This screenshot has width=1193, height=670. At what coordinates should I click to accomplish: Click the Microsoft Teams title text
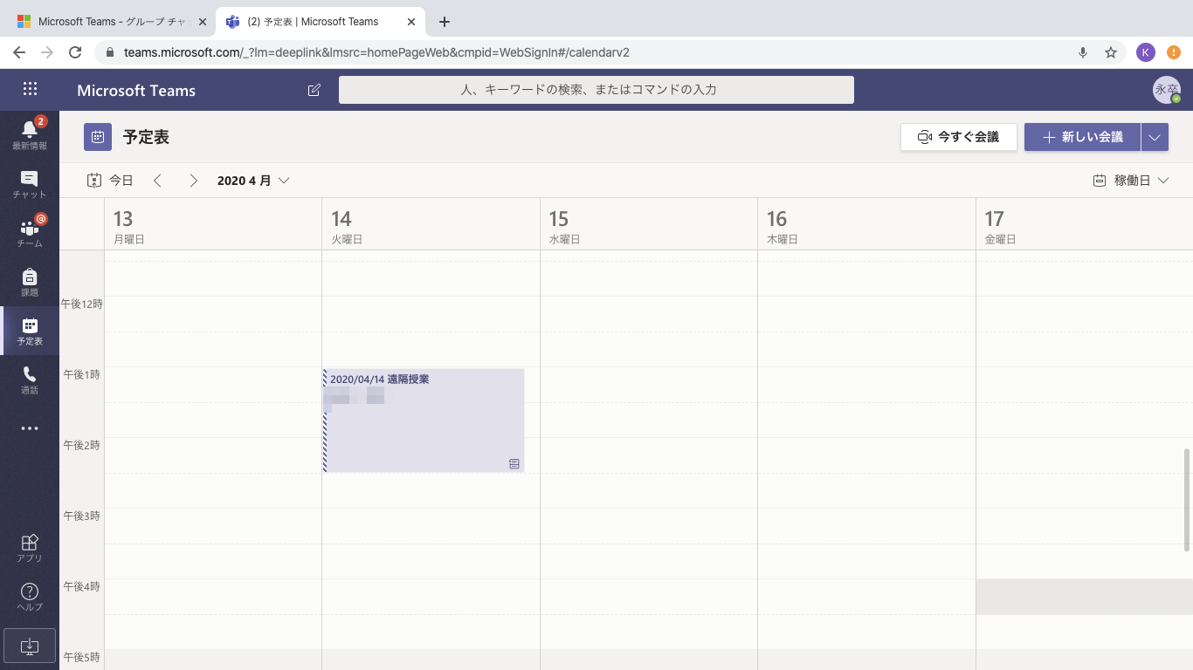[136, 90]
